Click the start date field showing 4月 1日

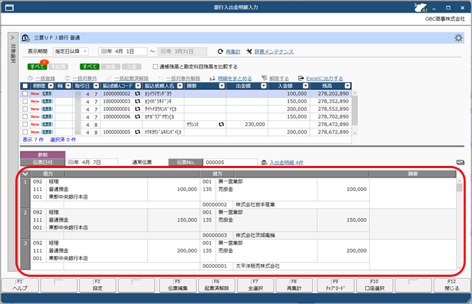coord(123,52)
